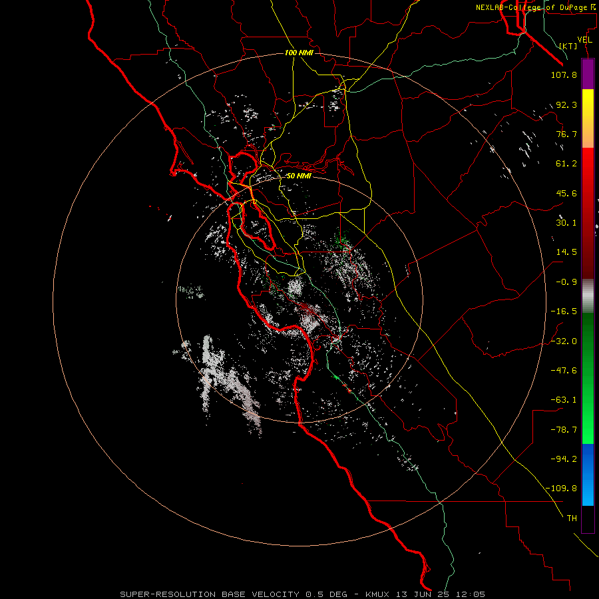Click the 0.5 DEG elevation text
This screenshot has height=599, width=599.
click(326, 594)
